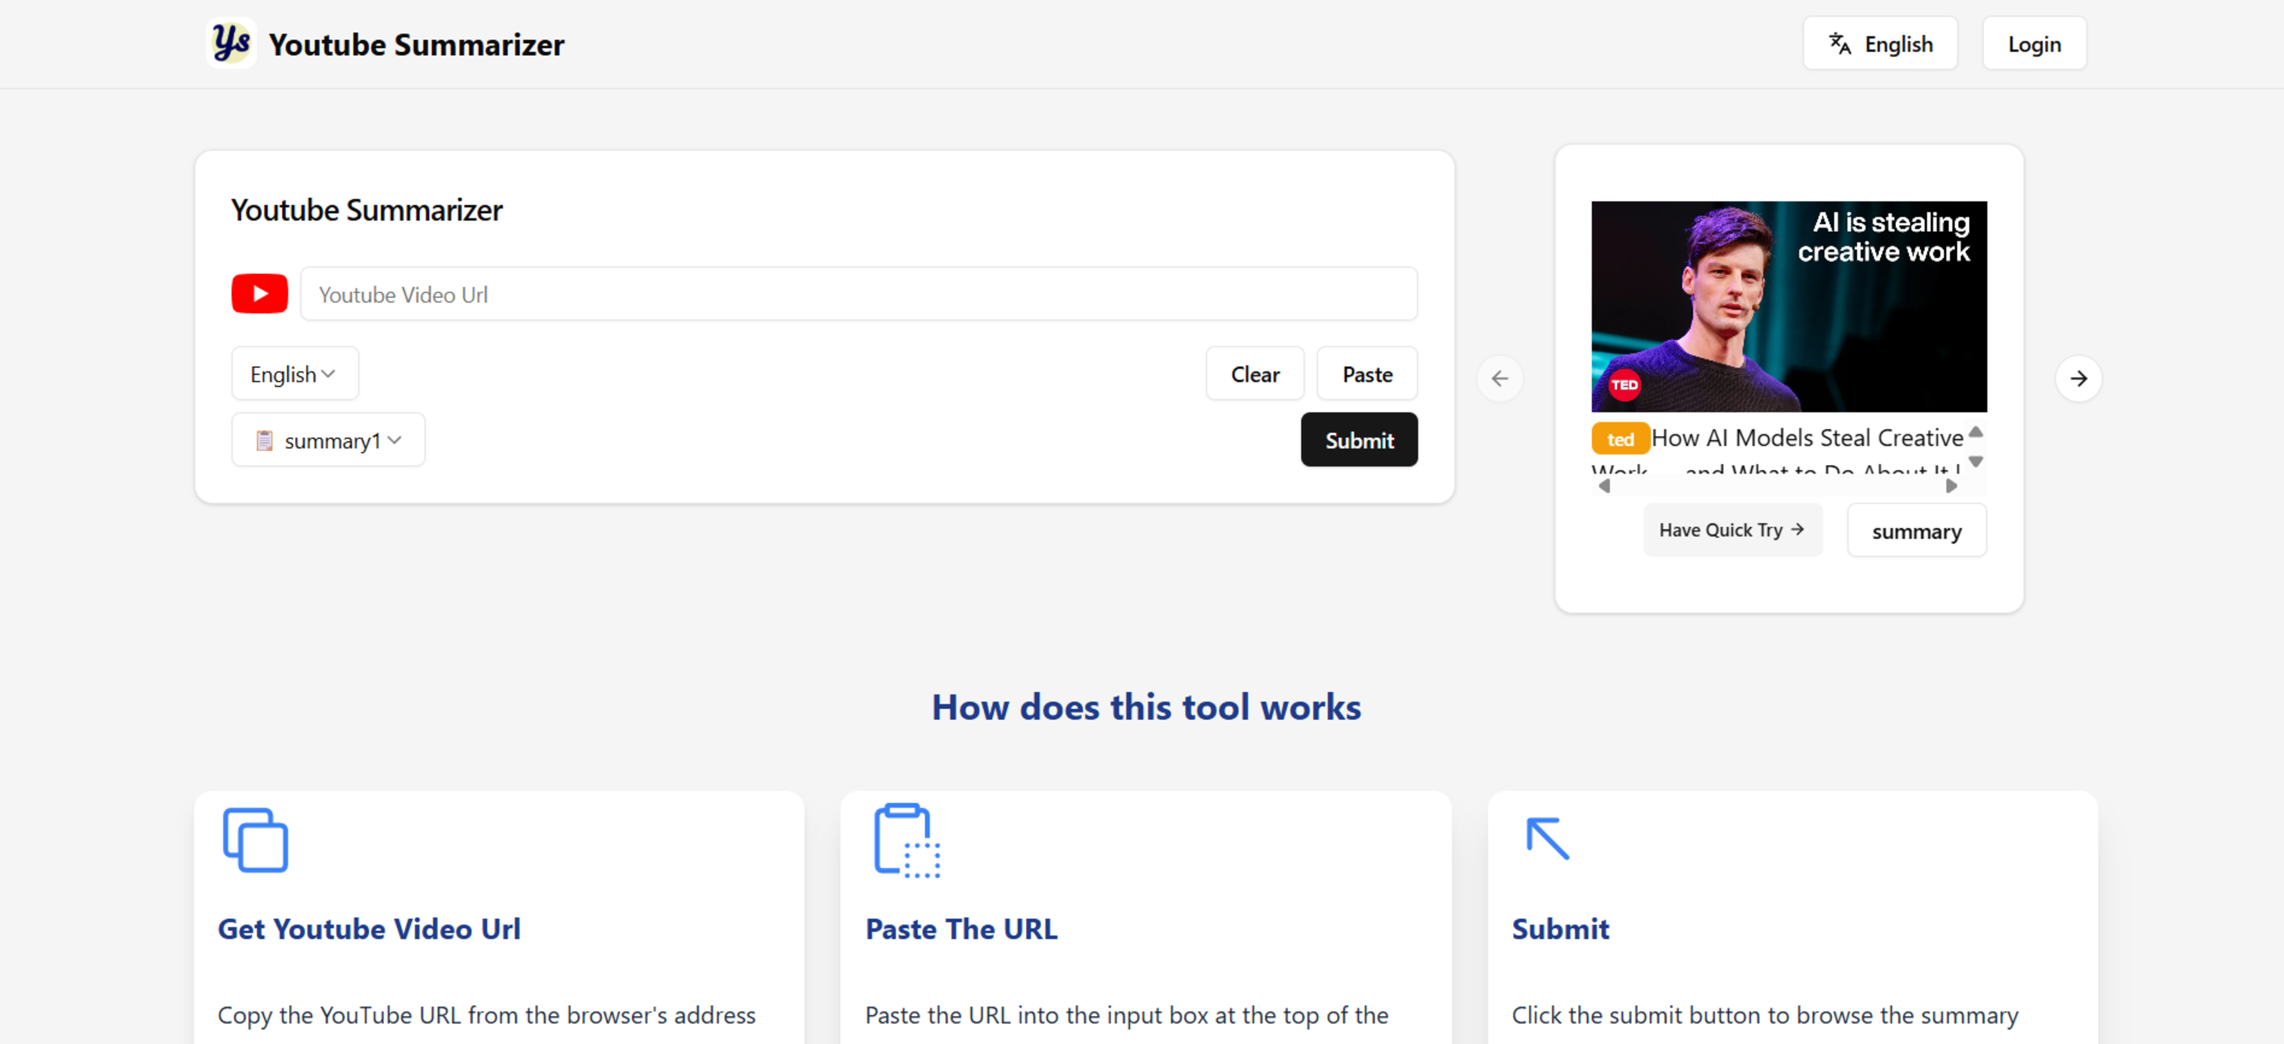Clear the URL field with Clear
This screenshot has height=1044, width=2284.
tap(1254, 374)
